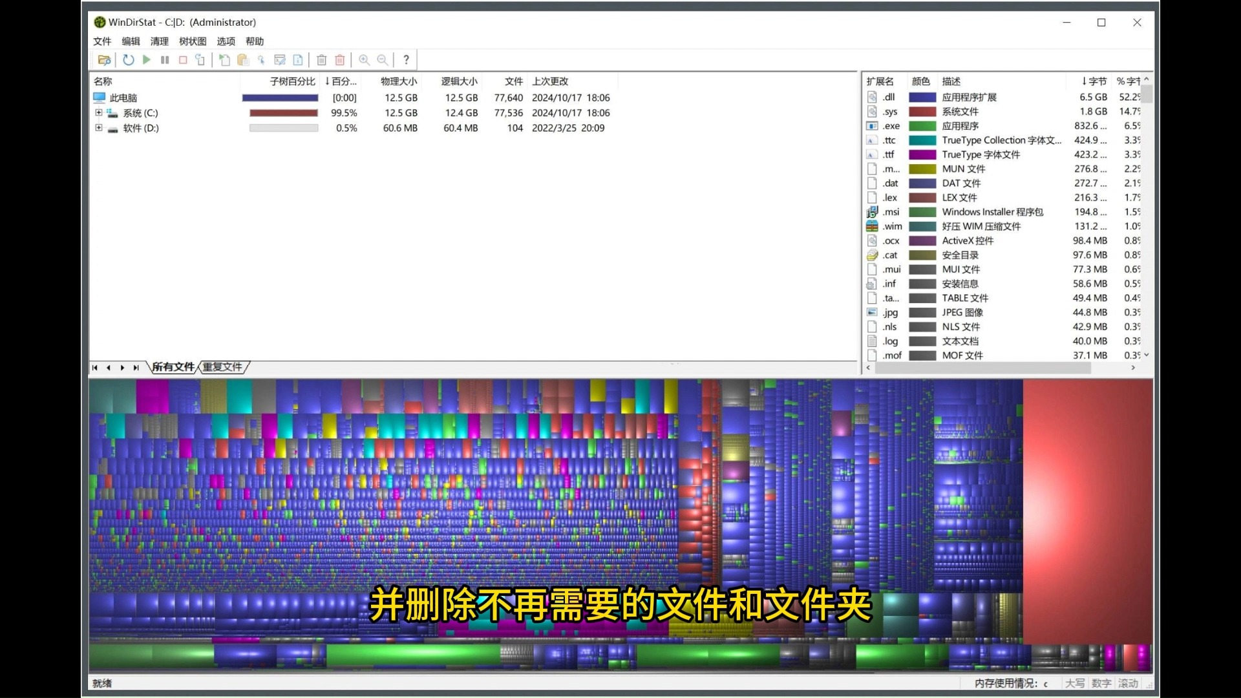The image size is (1241, 698).
Task: Click the gray recycle bin delete icon
Action: [321, 60]
